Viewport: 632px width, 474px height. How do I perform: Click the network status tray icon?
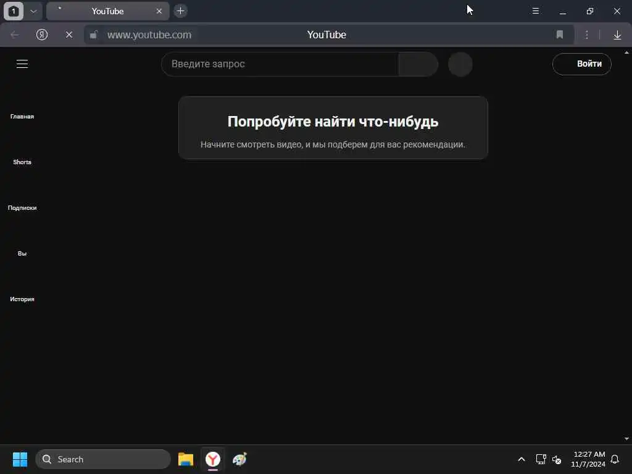coord(541,459)
